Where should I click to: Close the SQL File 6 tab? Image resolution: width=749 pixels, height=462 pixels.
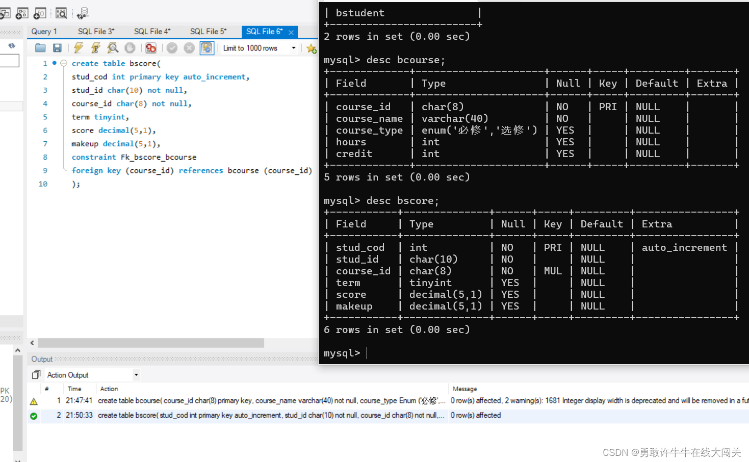coord(291,32)
